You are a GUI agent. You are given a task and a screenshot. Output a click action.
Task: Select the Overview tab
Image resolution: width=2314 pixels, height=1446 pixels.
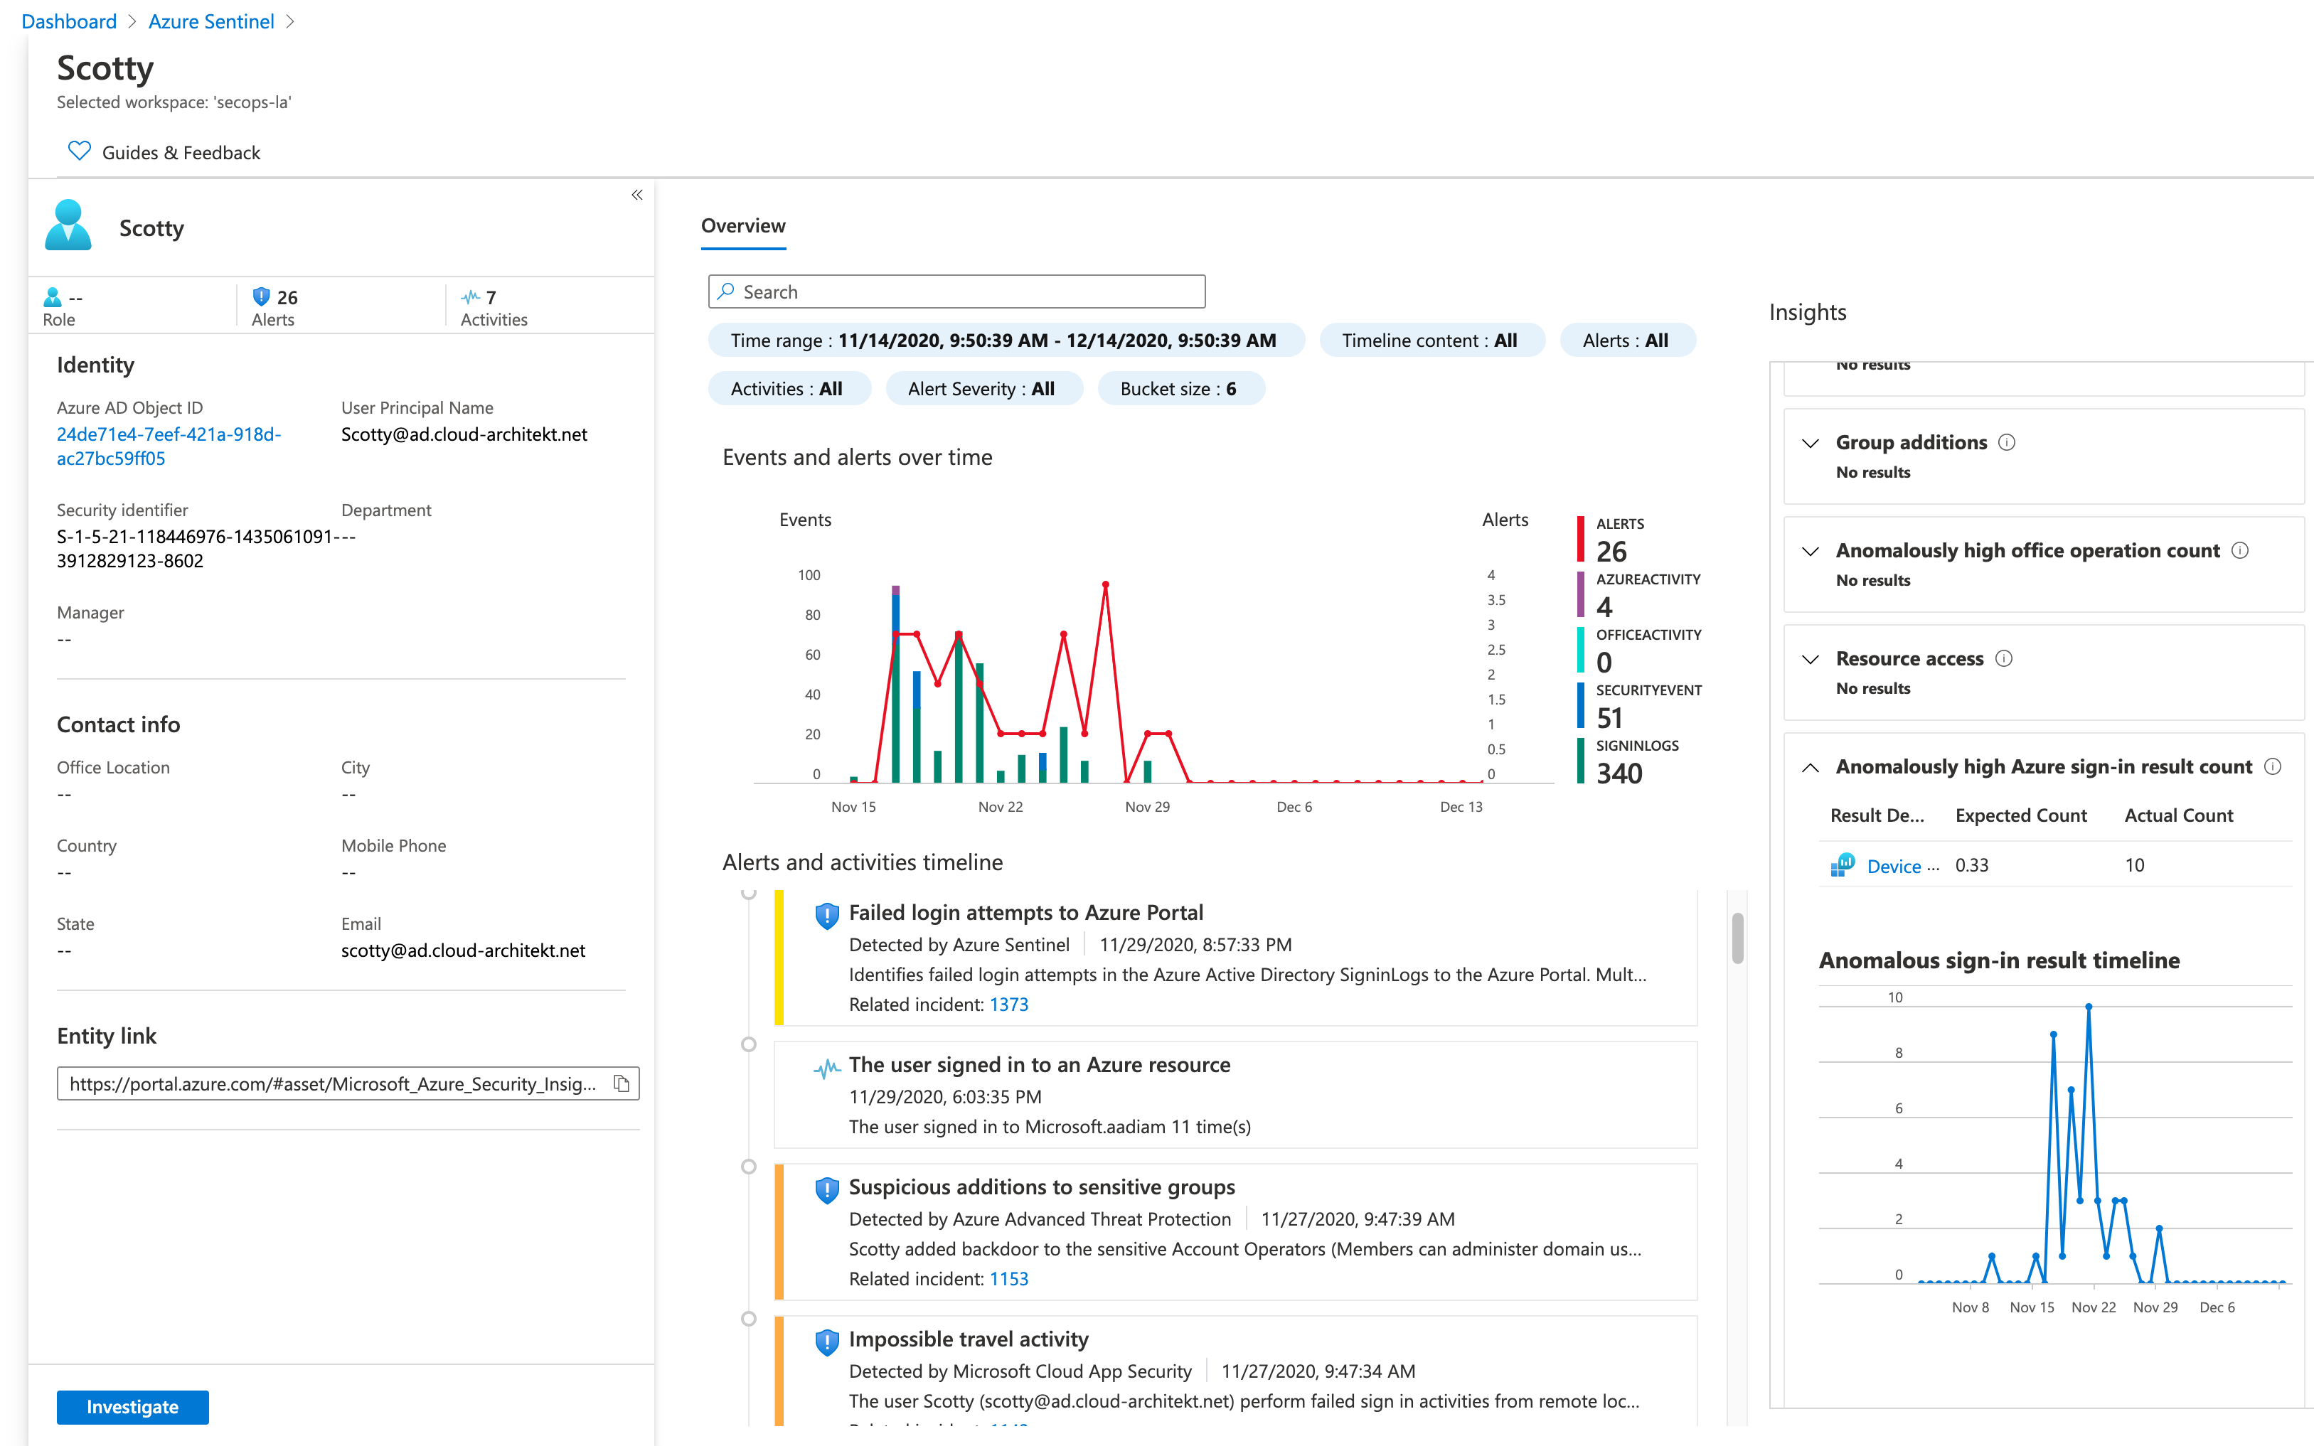(x=743, y=227)
